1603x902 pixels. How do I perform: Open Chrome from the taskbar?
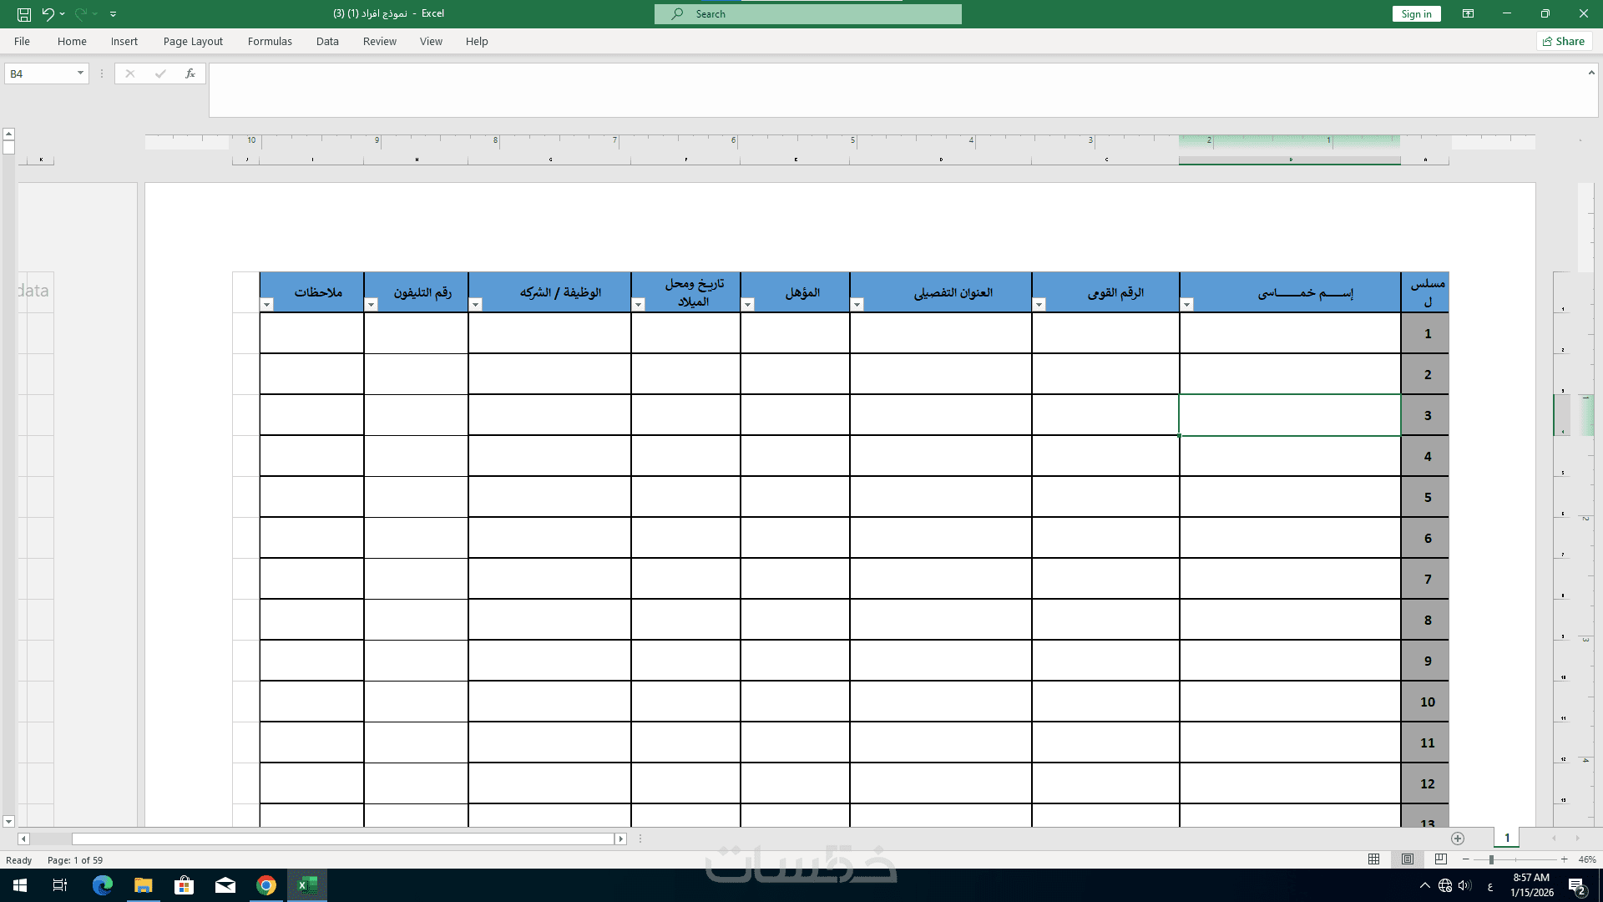[x=266, y=885]
